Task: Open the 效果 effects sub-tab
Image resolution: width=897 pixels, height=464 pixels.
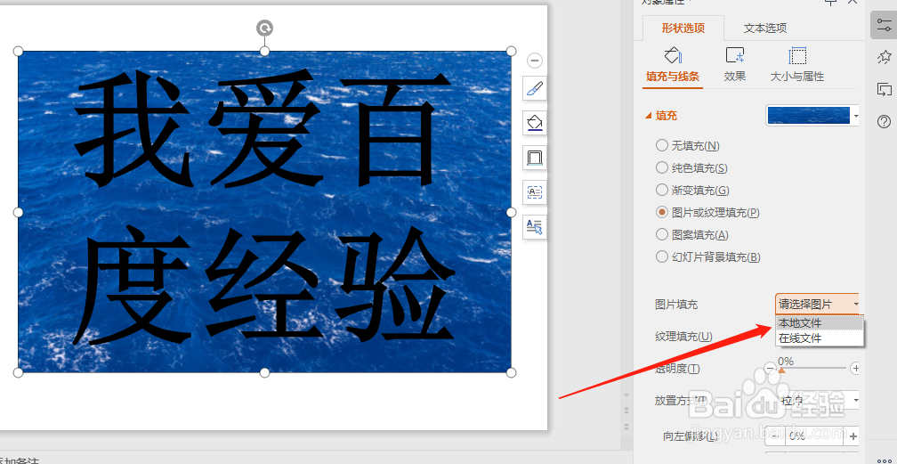Action: click(x=734, y=66)
